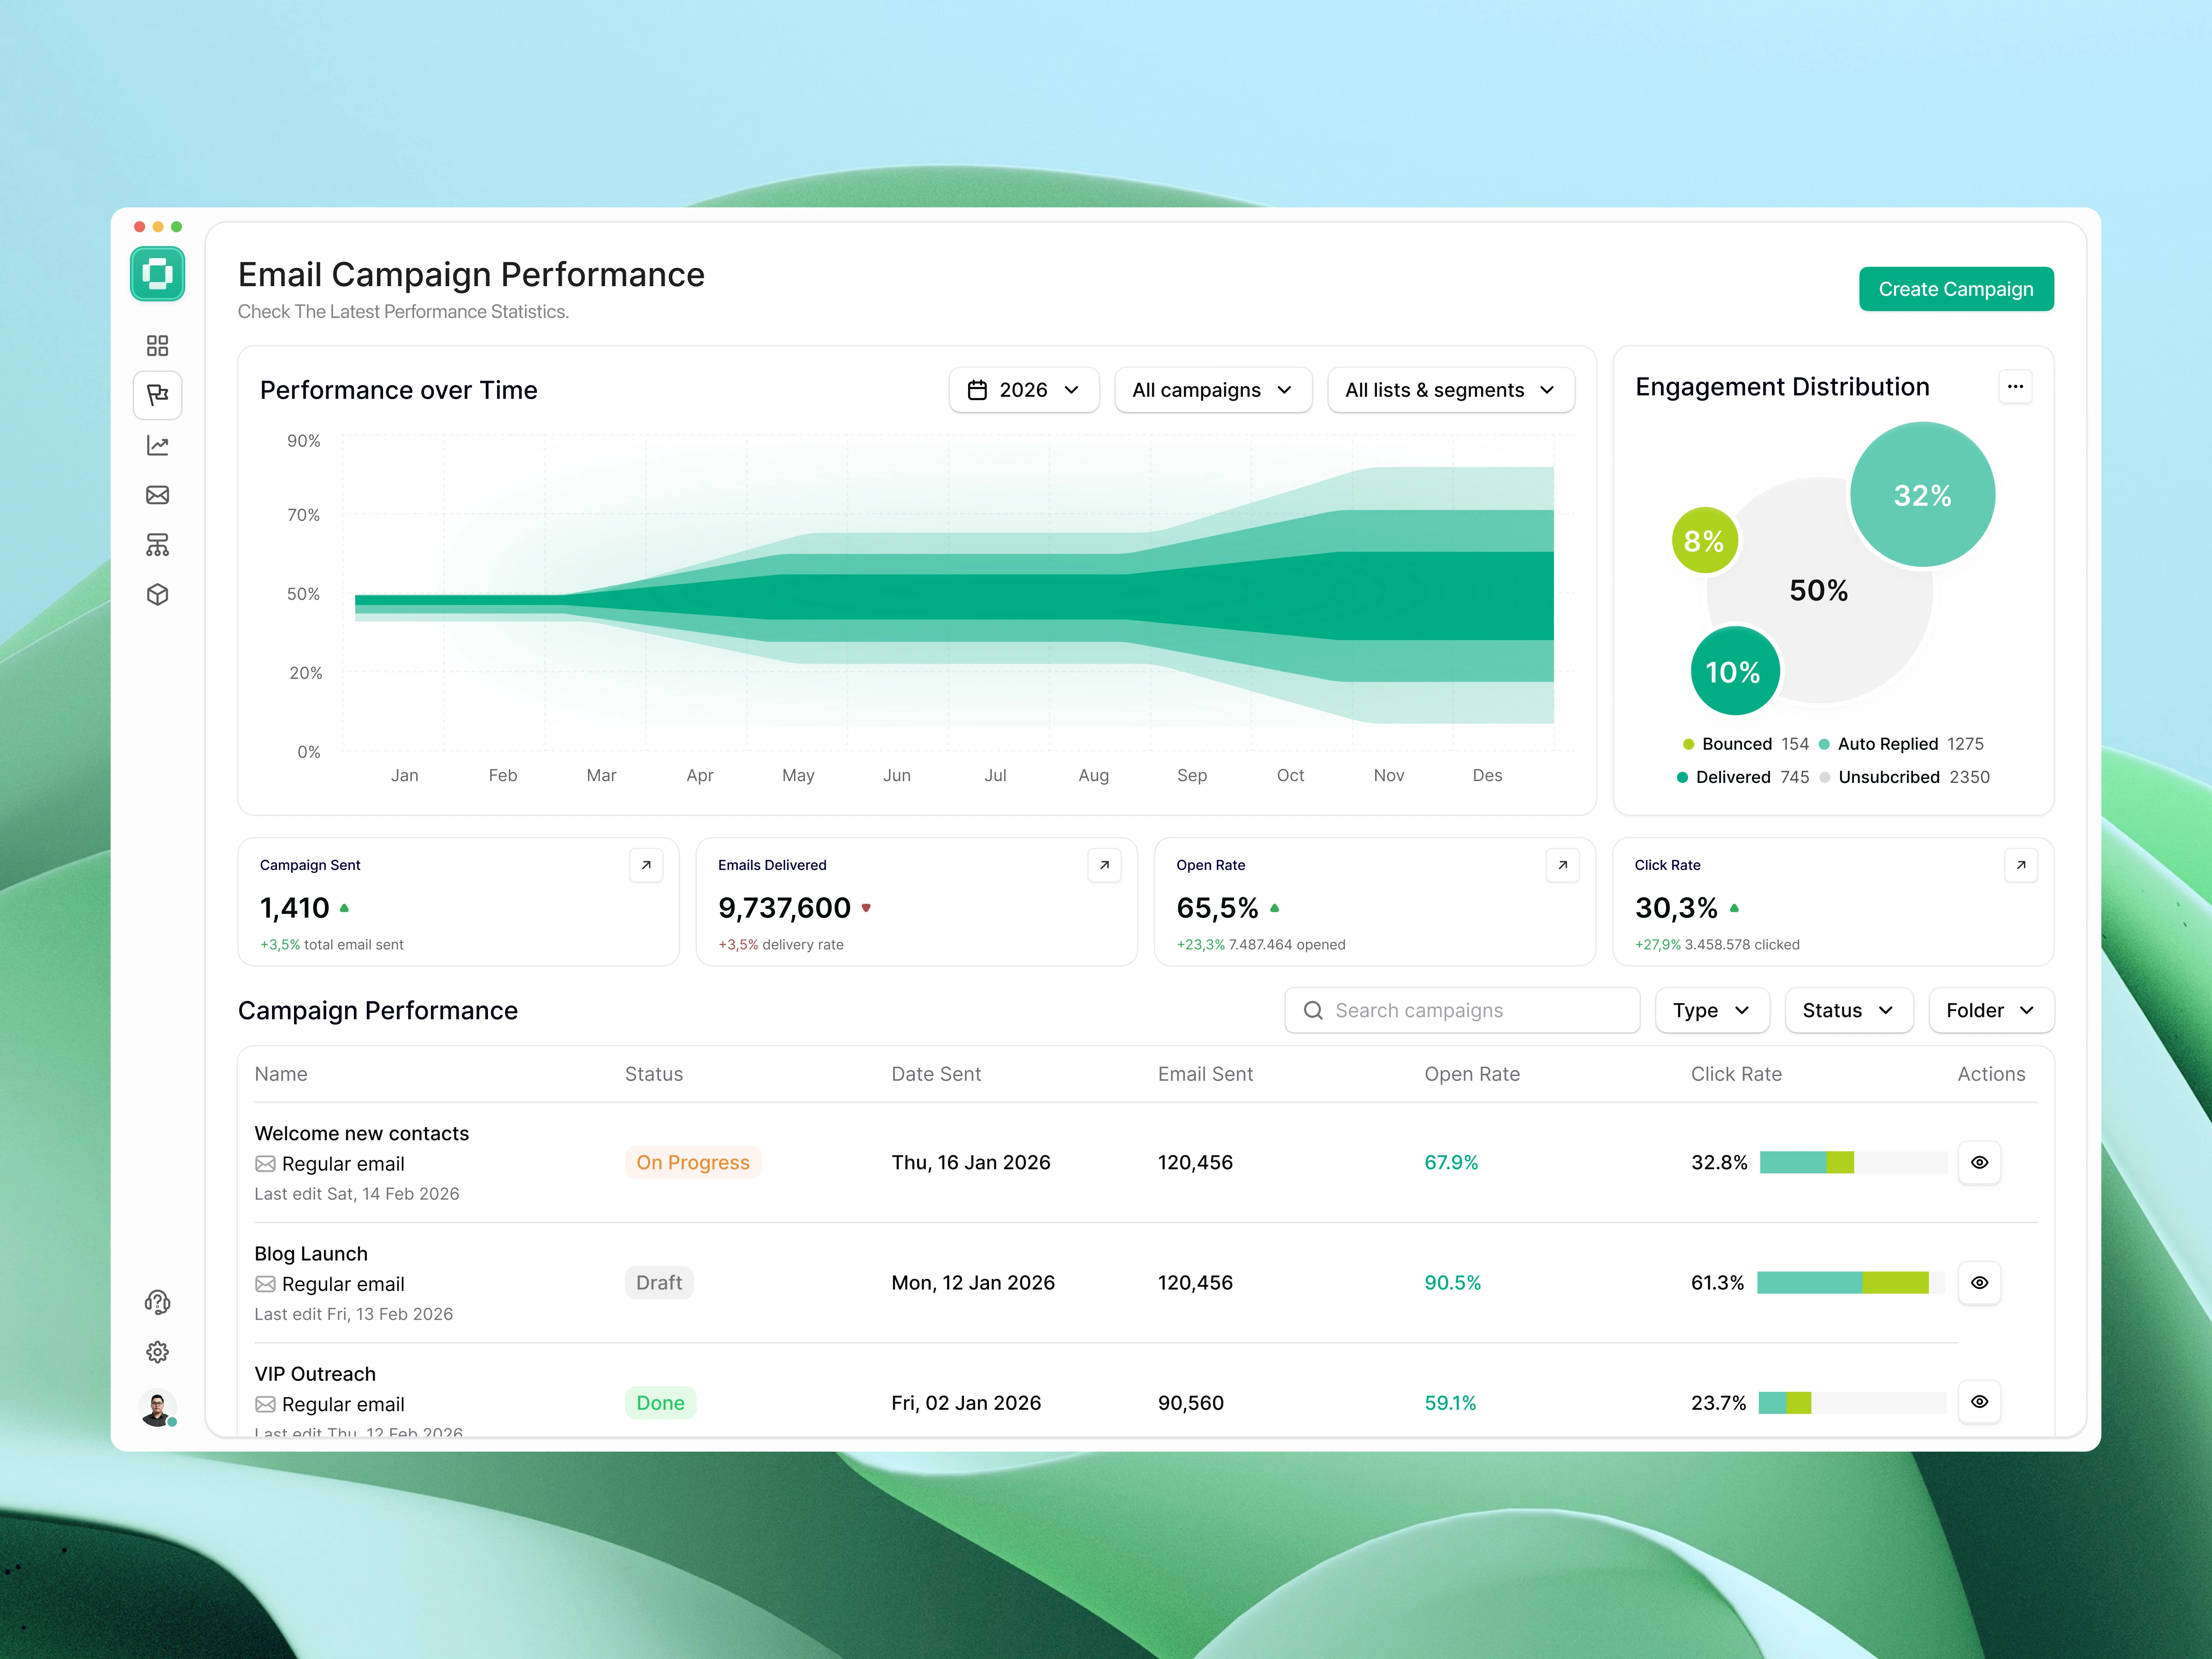Expand Campaign Sent card arrow icon
Viewport: 2212px width, 1659px height.
tap(646, 865)
